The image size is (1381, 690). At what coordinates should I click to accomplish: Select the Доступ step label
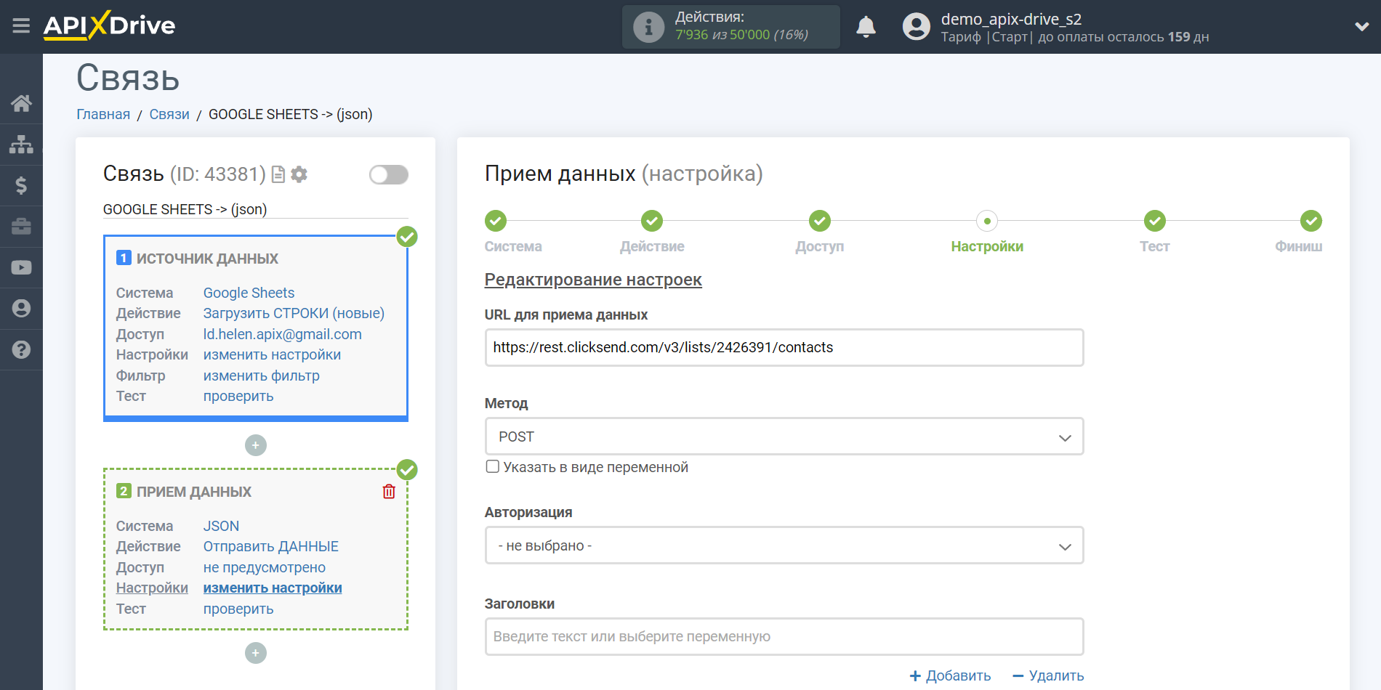[x=820, y=246]
